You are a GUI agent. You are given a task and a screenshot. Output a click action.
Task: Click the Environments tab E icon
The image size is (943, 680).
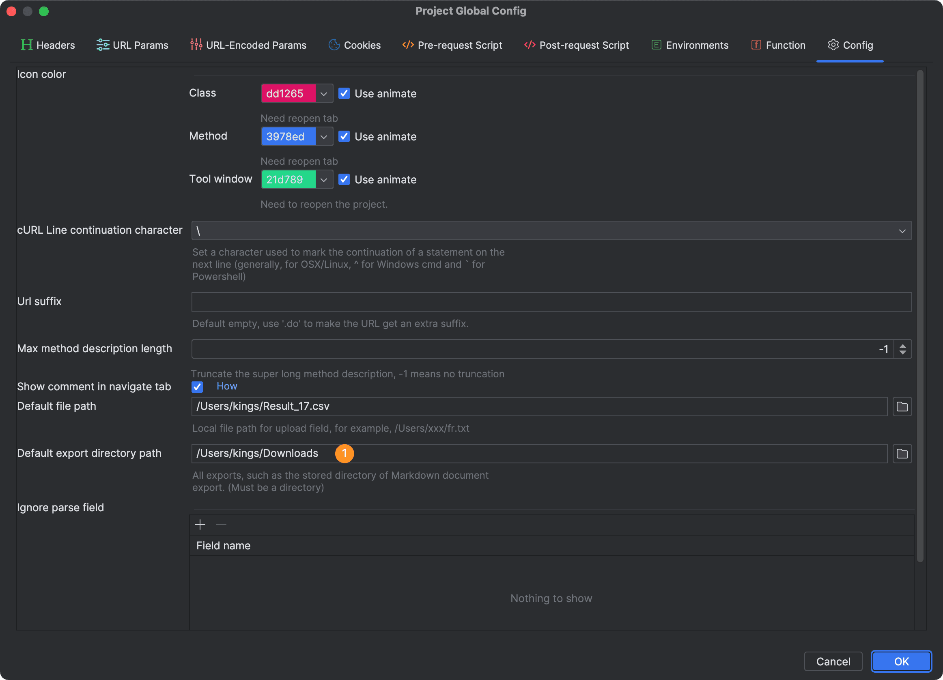656,45
